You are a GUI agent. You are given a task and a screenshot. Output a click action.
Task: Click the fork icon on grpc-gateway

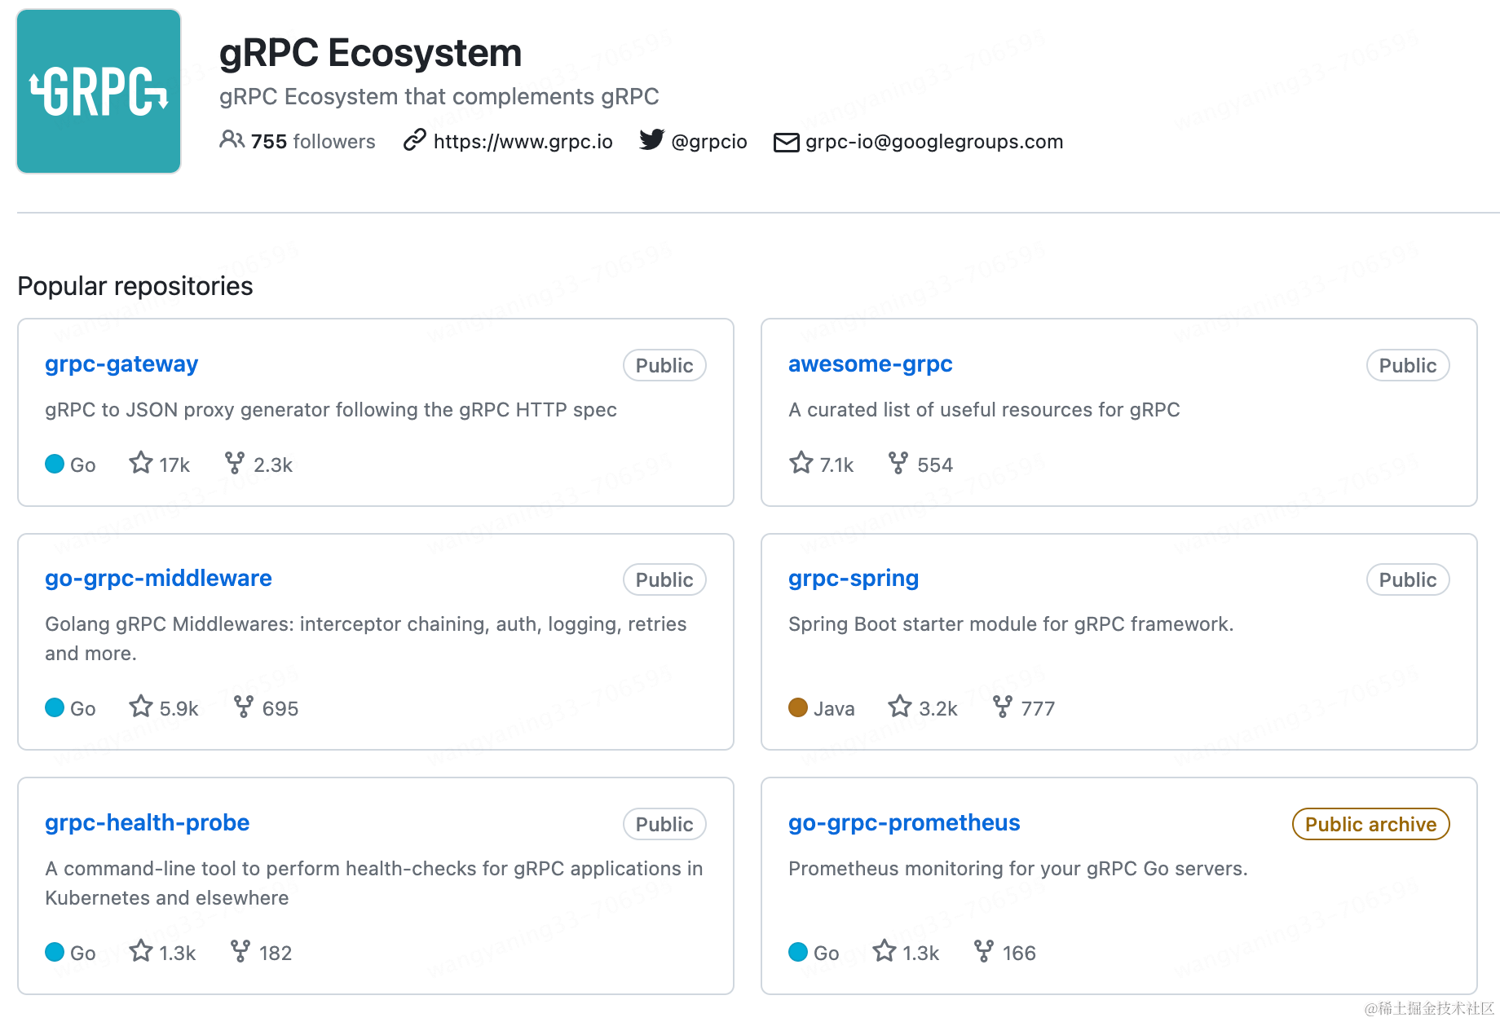pos(235,463)
